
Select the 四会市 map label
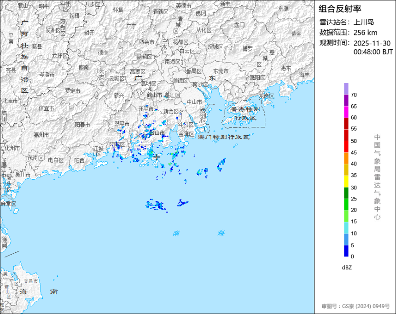click(x=147, y=42)
